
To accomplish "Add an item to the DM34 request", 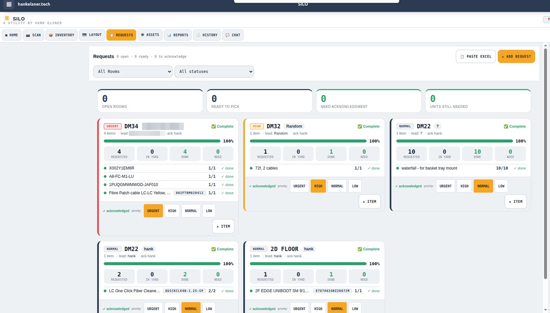I will click(x=223, y=226).
